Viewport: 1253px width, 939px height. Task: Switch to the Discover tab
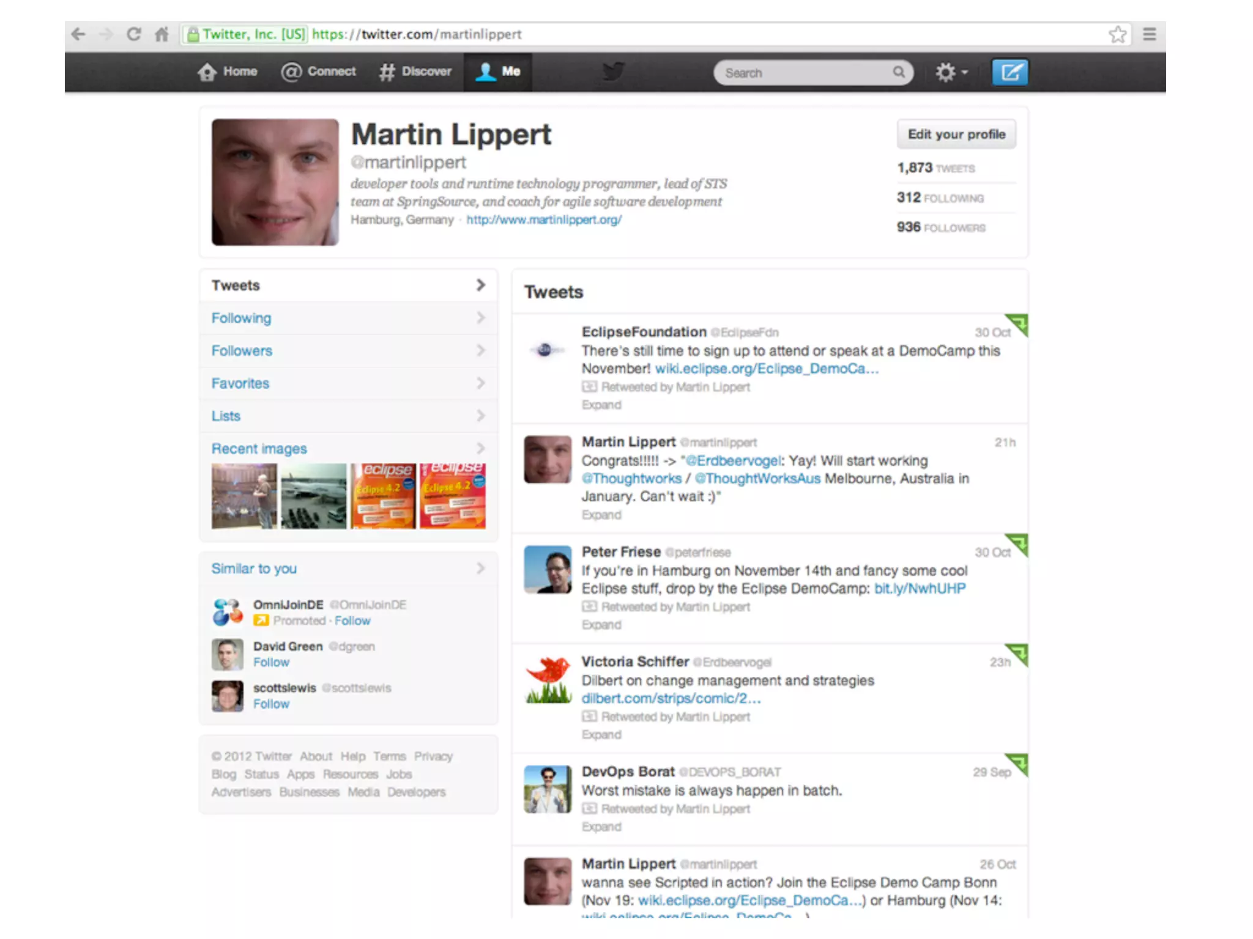415,72
